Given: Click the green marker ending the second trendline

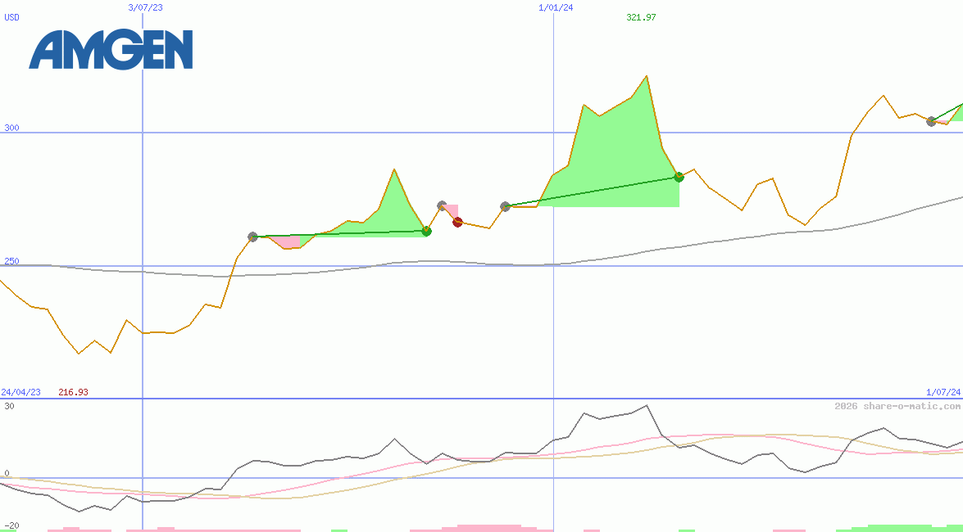Looking at the screenshot, I should pyautogui.click(x=678, y=176).
